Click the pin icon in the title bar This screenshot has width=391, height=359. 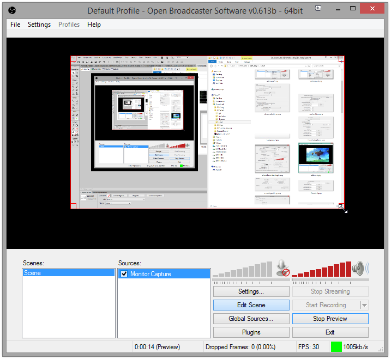(x=318, y=9)
